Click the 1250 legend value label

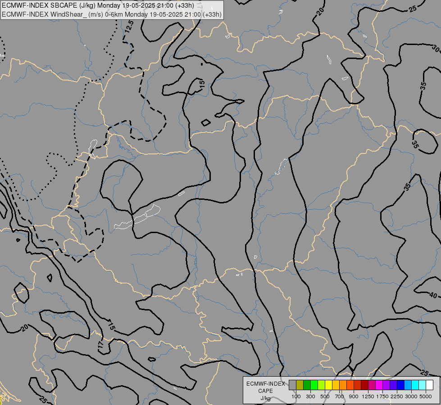pos(368,396)
